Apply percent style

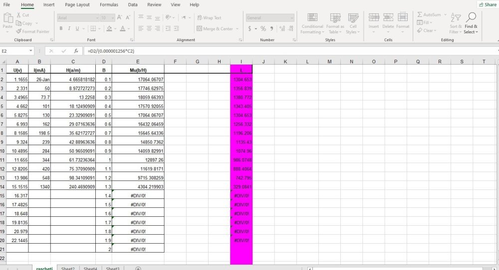click(x=263, y=28)
